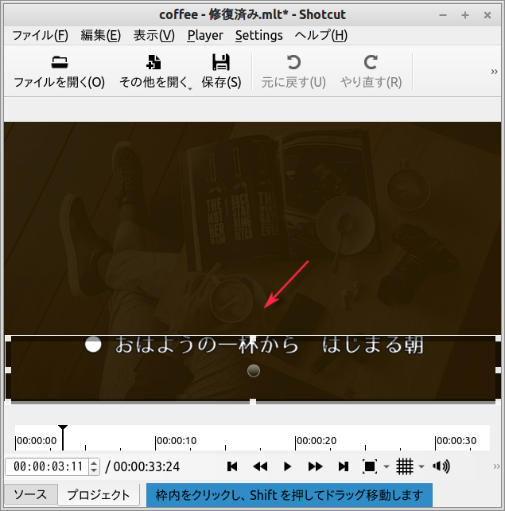
Task: Click the blue status hint about Shift dragging
Action: [289, 495]
